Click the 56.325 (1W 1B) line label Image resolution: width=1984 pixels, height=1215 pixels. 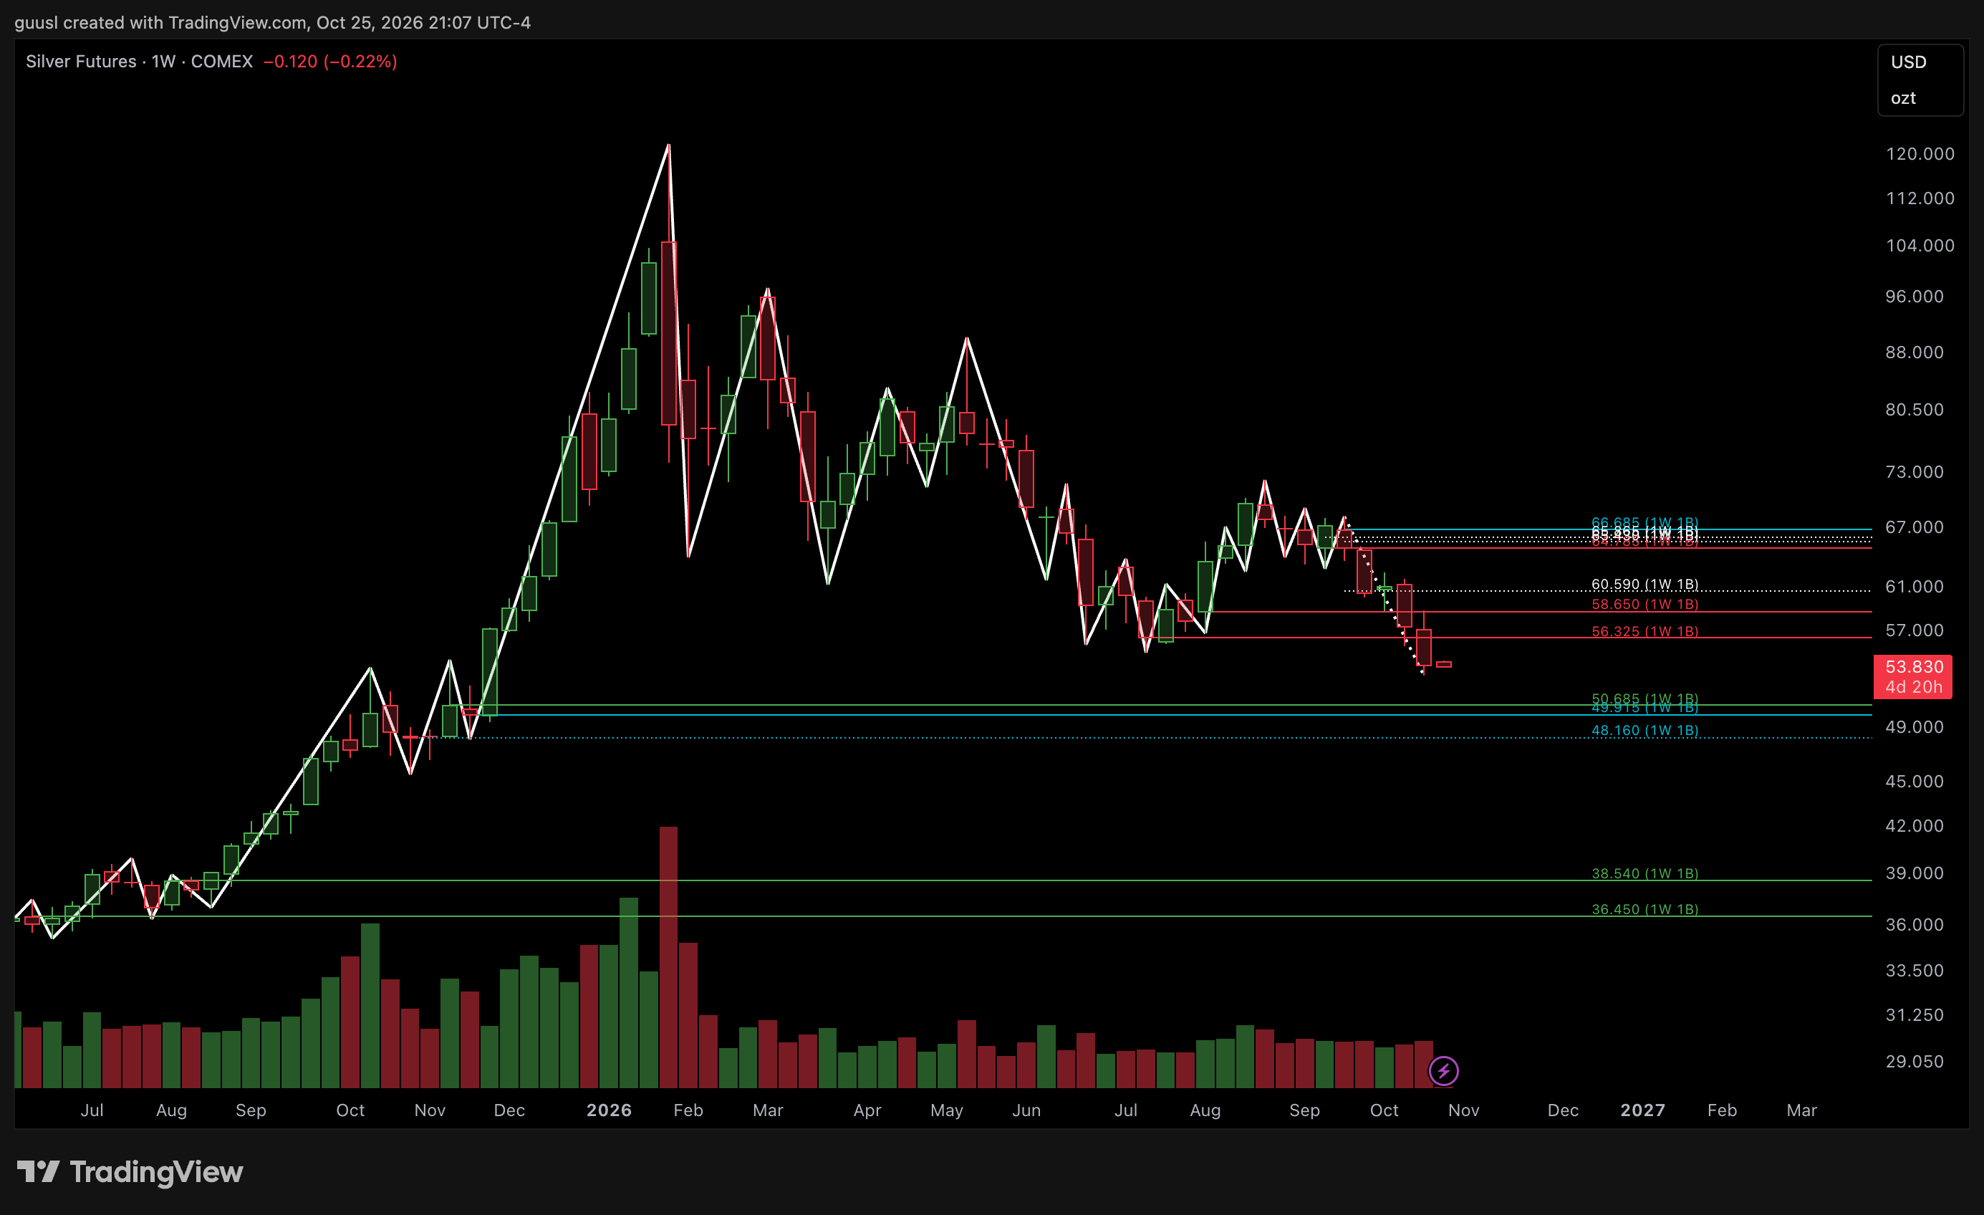click(1644, 631)
